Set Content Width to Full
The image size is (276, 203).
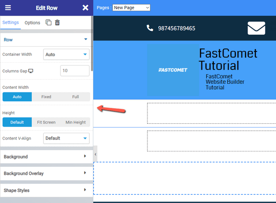coord(75,97)
